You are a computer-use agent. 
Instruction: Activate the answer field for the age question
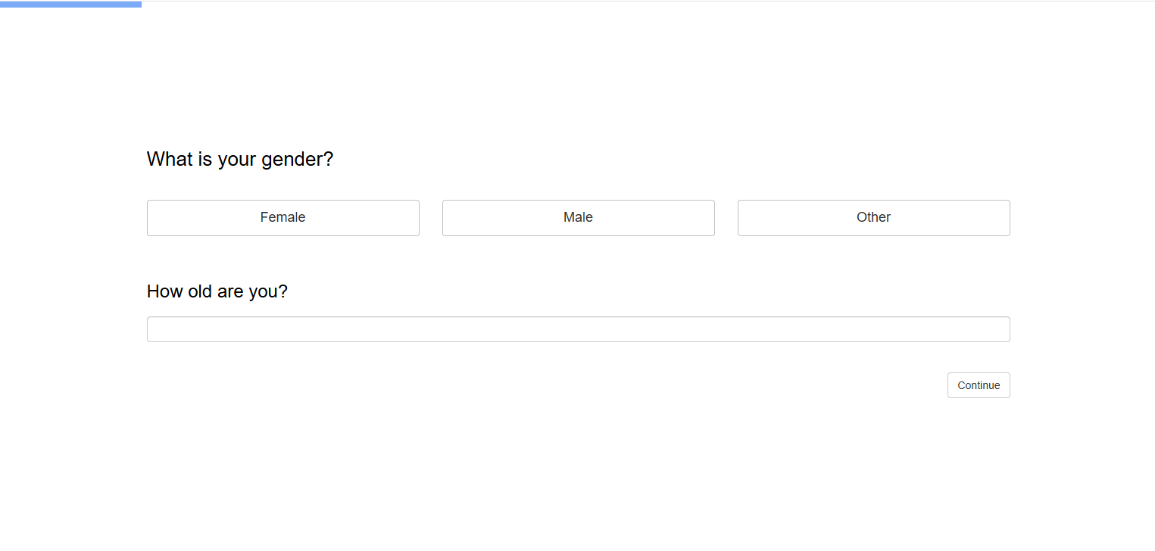pyautogui.click(x=578, y=328)
